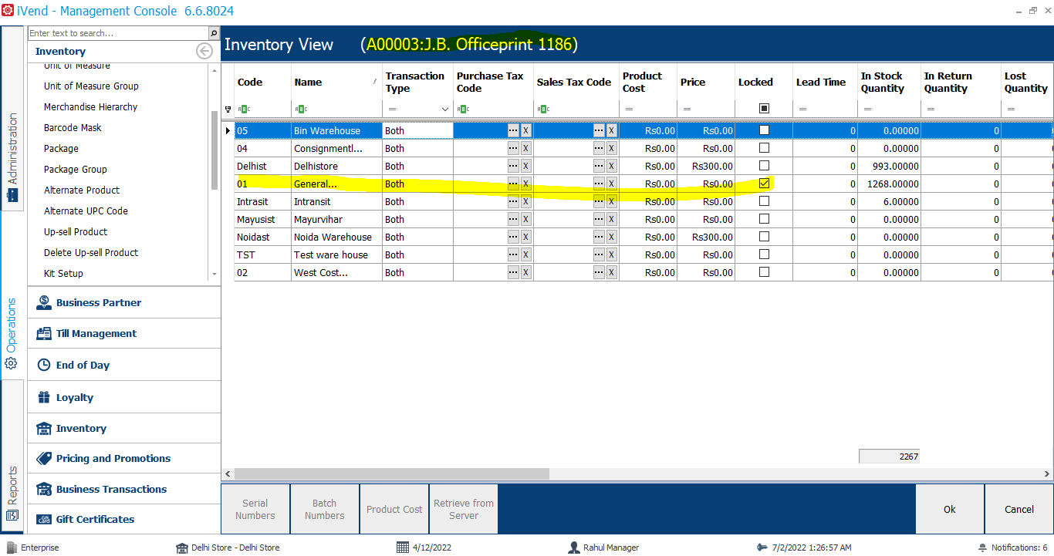Open the Lead Time filter operator
This screenshot has height=556, width=1054.
(x=802, y=109)
